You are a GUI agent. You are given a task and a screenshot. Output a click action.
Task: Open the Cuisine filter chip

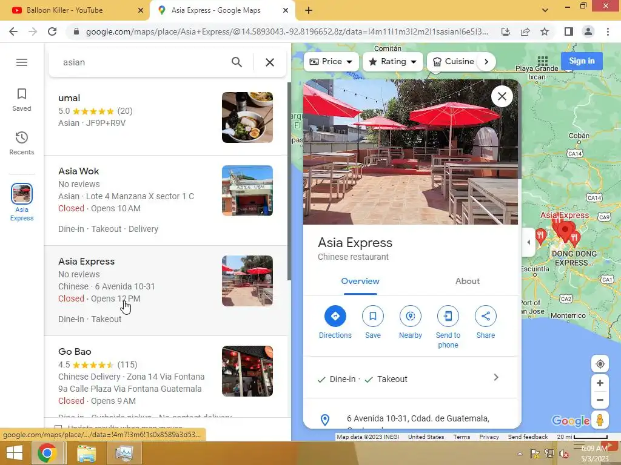pos(453,62)
